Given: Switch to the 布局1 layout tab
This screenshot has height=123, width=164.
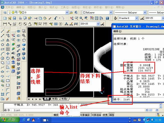Looking at the screenshot, I should coord(55,99).
